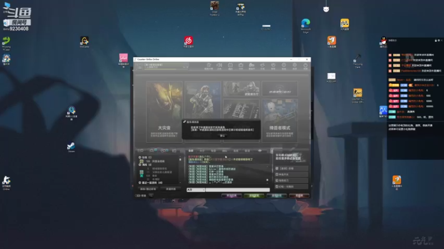Screen dimensions: 444x249
Task: Select the sixth chat tab
Action: (x=247, y=151)
